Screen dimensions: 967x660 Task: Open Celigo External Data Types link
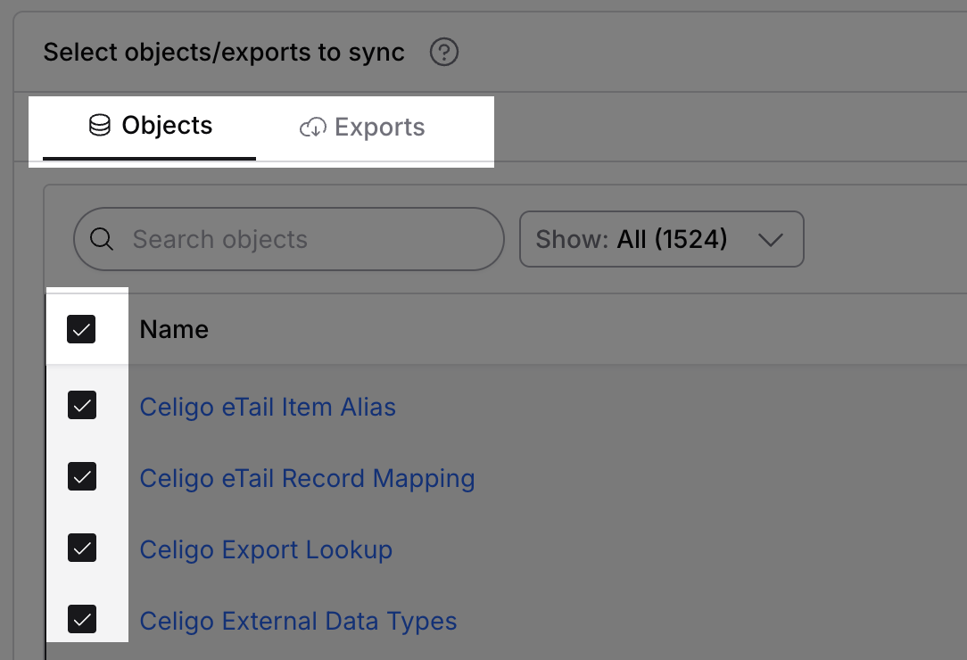(x=298, y=621)
